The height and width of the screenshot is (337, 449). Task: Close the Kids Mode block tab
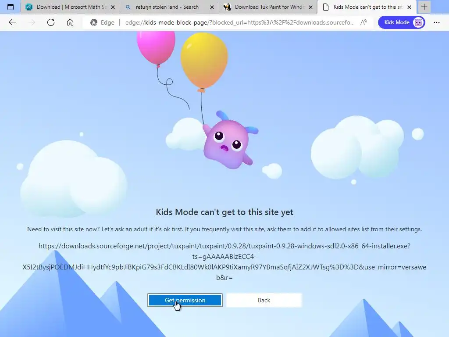[410, 7]
